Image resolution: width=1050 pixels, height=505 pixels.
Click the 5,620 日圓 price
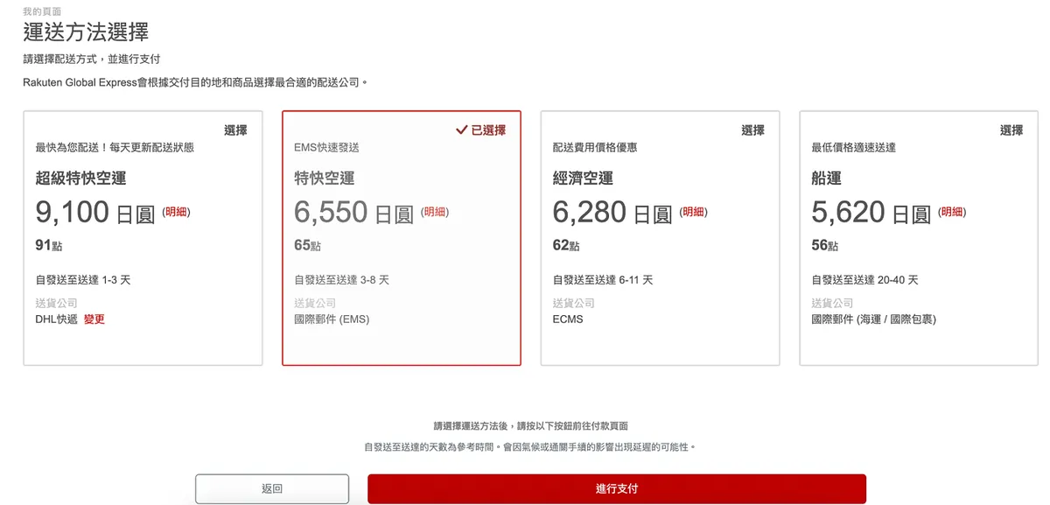pyautogui.click(x=871, y=213)
